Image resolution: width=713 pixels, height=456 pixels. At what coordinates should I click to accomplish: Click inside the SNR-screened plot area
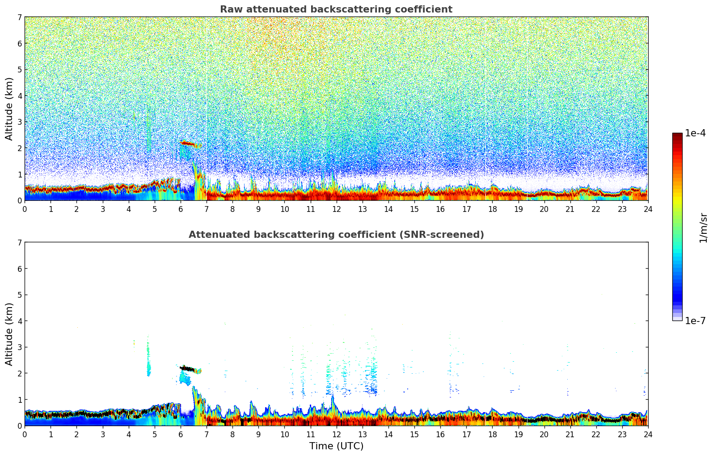336,334
